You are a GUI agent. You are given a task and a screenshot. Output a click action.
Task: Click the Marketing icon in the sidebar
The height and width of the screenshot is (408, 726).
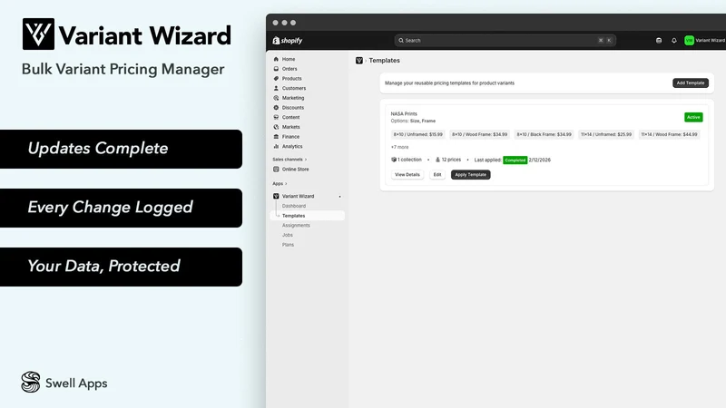(x=276, y=98)
